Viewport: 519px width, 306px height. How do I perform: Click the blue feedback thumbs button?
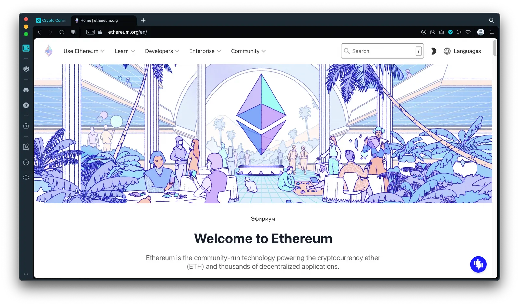coord(478,264)
